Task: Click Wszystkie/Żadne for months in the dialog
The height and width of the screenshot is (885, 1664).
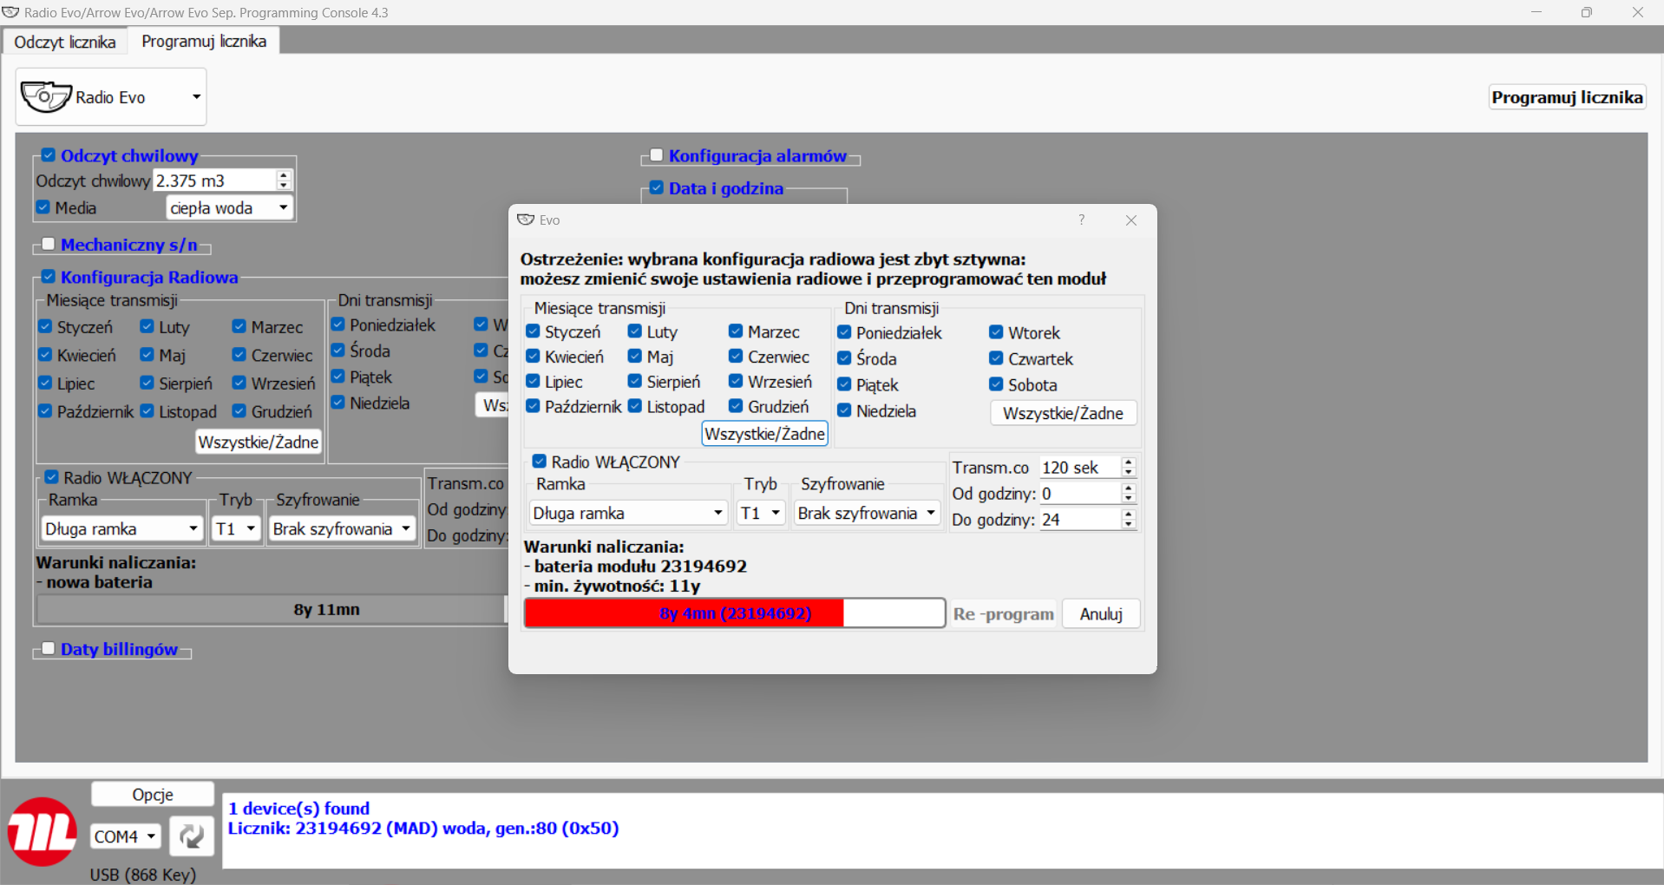Action: click(764, 434)
